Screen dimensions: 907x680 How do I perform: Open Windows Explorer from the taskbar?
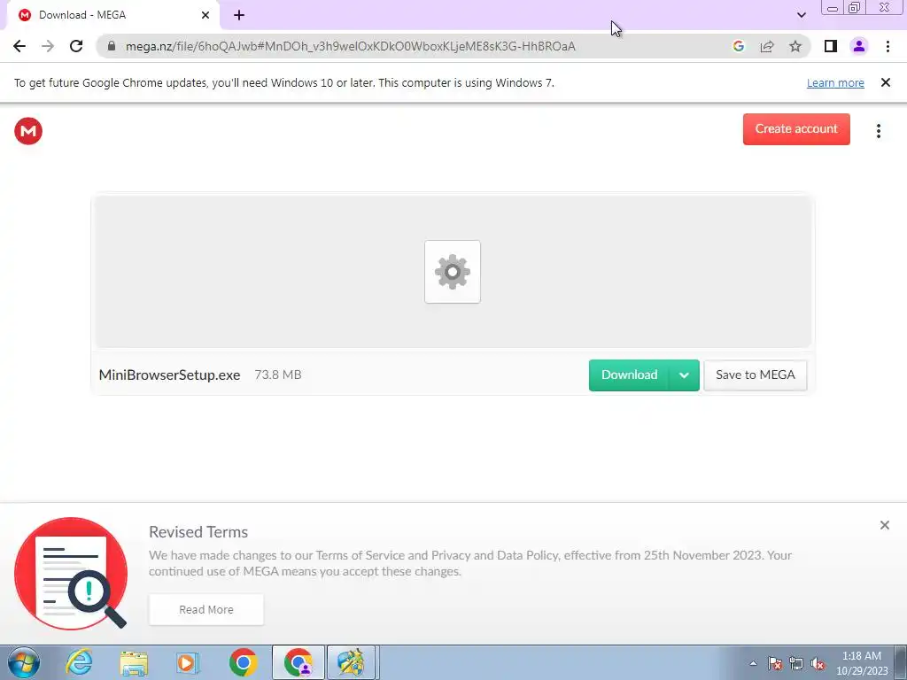tap(134, 662)
